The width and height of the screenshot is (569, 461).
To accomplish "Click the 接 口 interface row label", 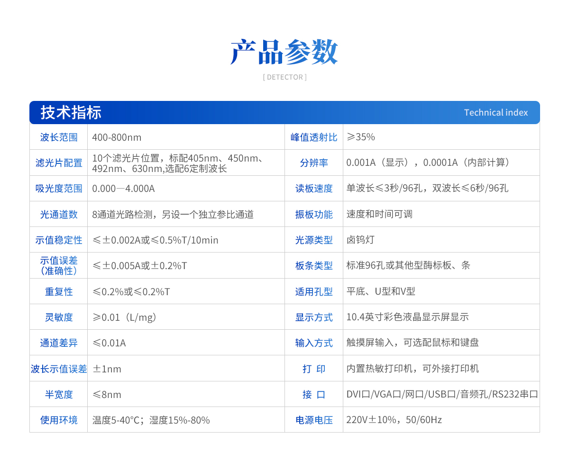I will click(x=314, y=394).
